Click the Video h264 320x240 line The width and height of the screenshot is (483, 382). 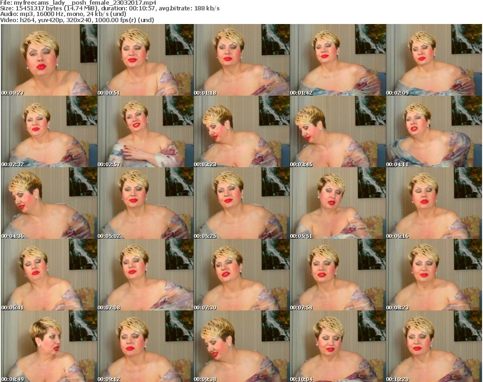point(77,20)
